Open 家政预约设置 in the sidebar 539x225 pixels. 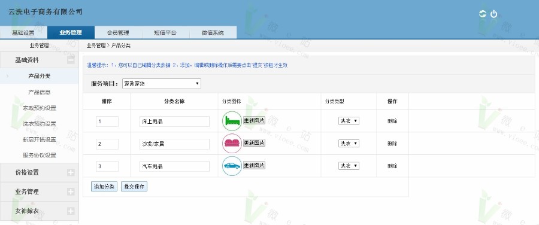coord(39,108)
